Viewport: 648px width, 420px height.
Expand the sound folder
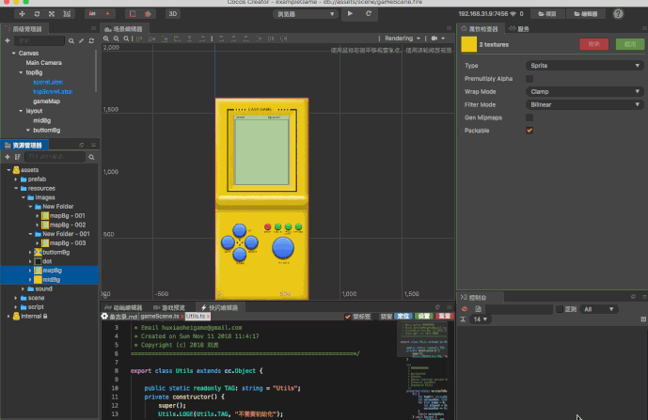coord(24,288)
